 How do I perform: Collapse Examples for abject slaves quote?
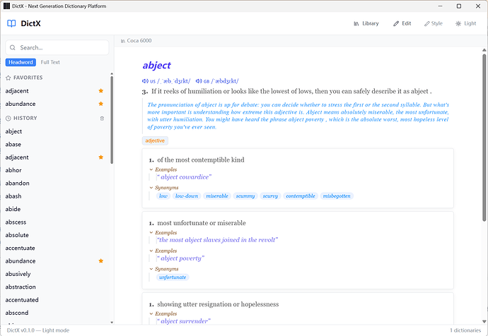coord(163,233)
